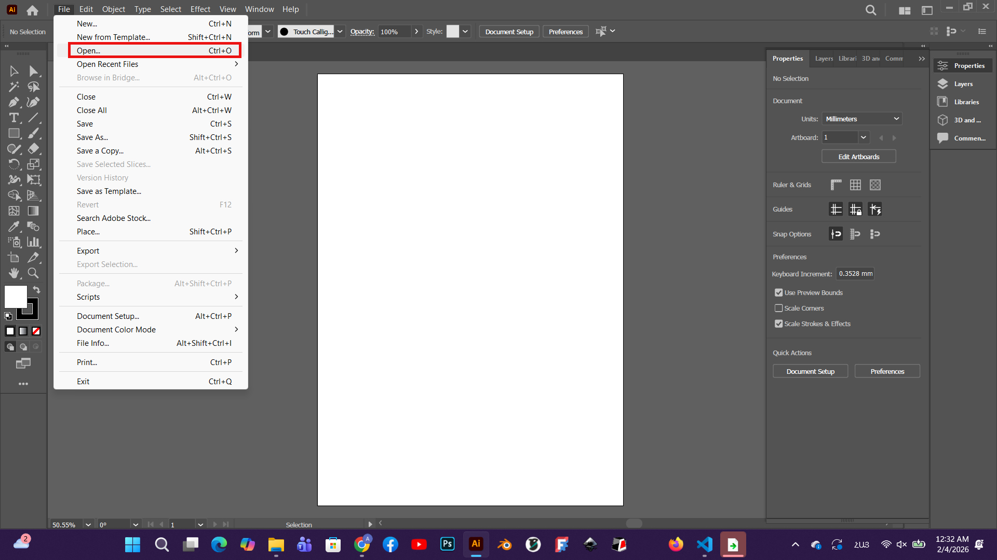Select the Zoom magnifier tool
The width and height of the screenshot is (997, 560).
[x=33, y=273]
